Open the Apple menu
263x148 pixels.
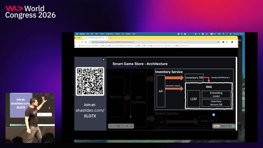pos(77,34)
